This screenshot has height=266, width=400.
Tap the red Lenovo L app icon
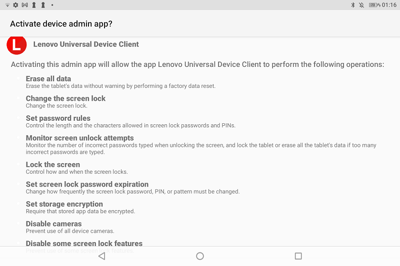click(16, 45)
